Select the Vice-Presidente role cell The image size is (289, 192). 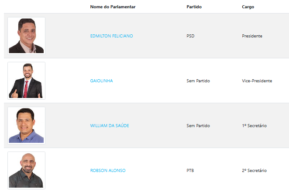click(257, 81)
